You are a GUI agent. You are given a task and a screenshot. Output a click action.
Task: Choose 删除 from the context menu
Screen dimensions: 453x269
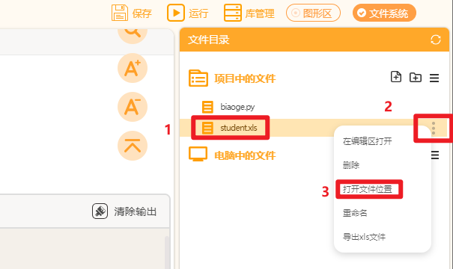(351, 165)
